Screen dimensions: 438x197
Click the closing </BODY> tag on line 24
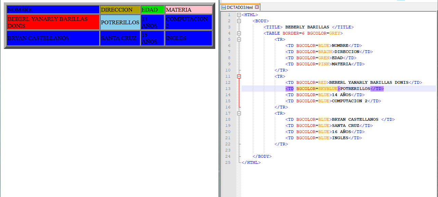tap(262, 156)
